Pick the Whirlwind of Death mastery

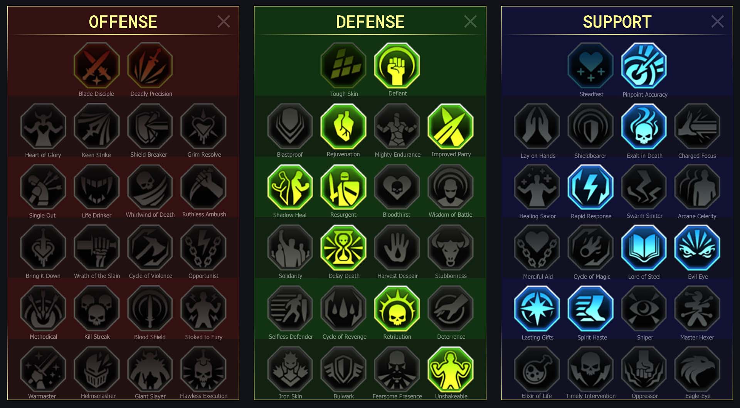click(x=150, y=187)
